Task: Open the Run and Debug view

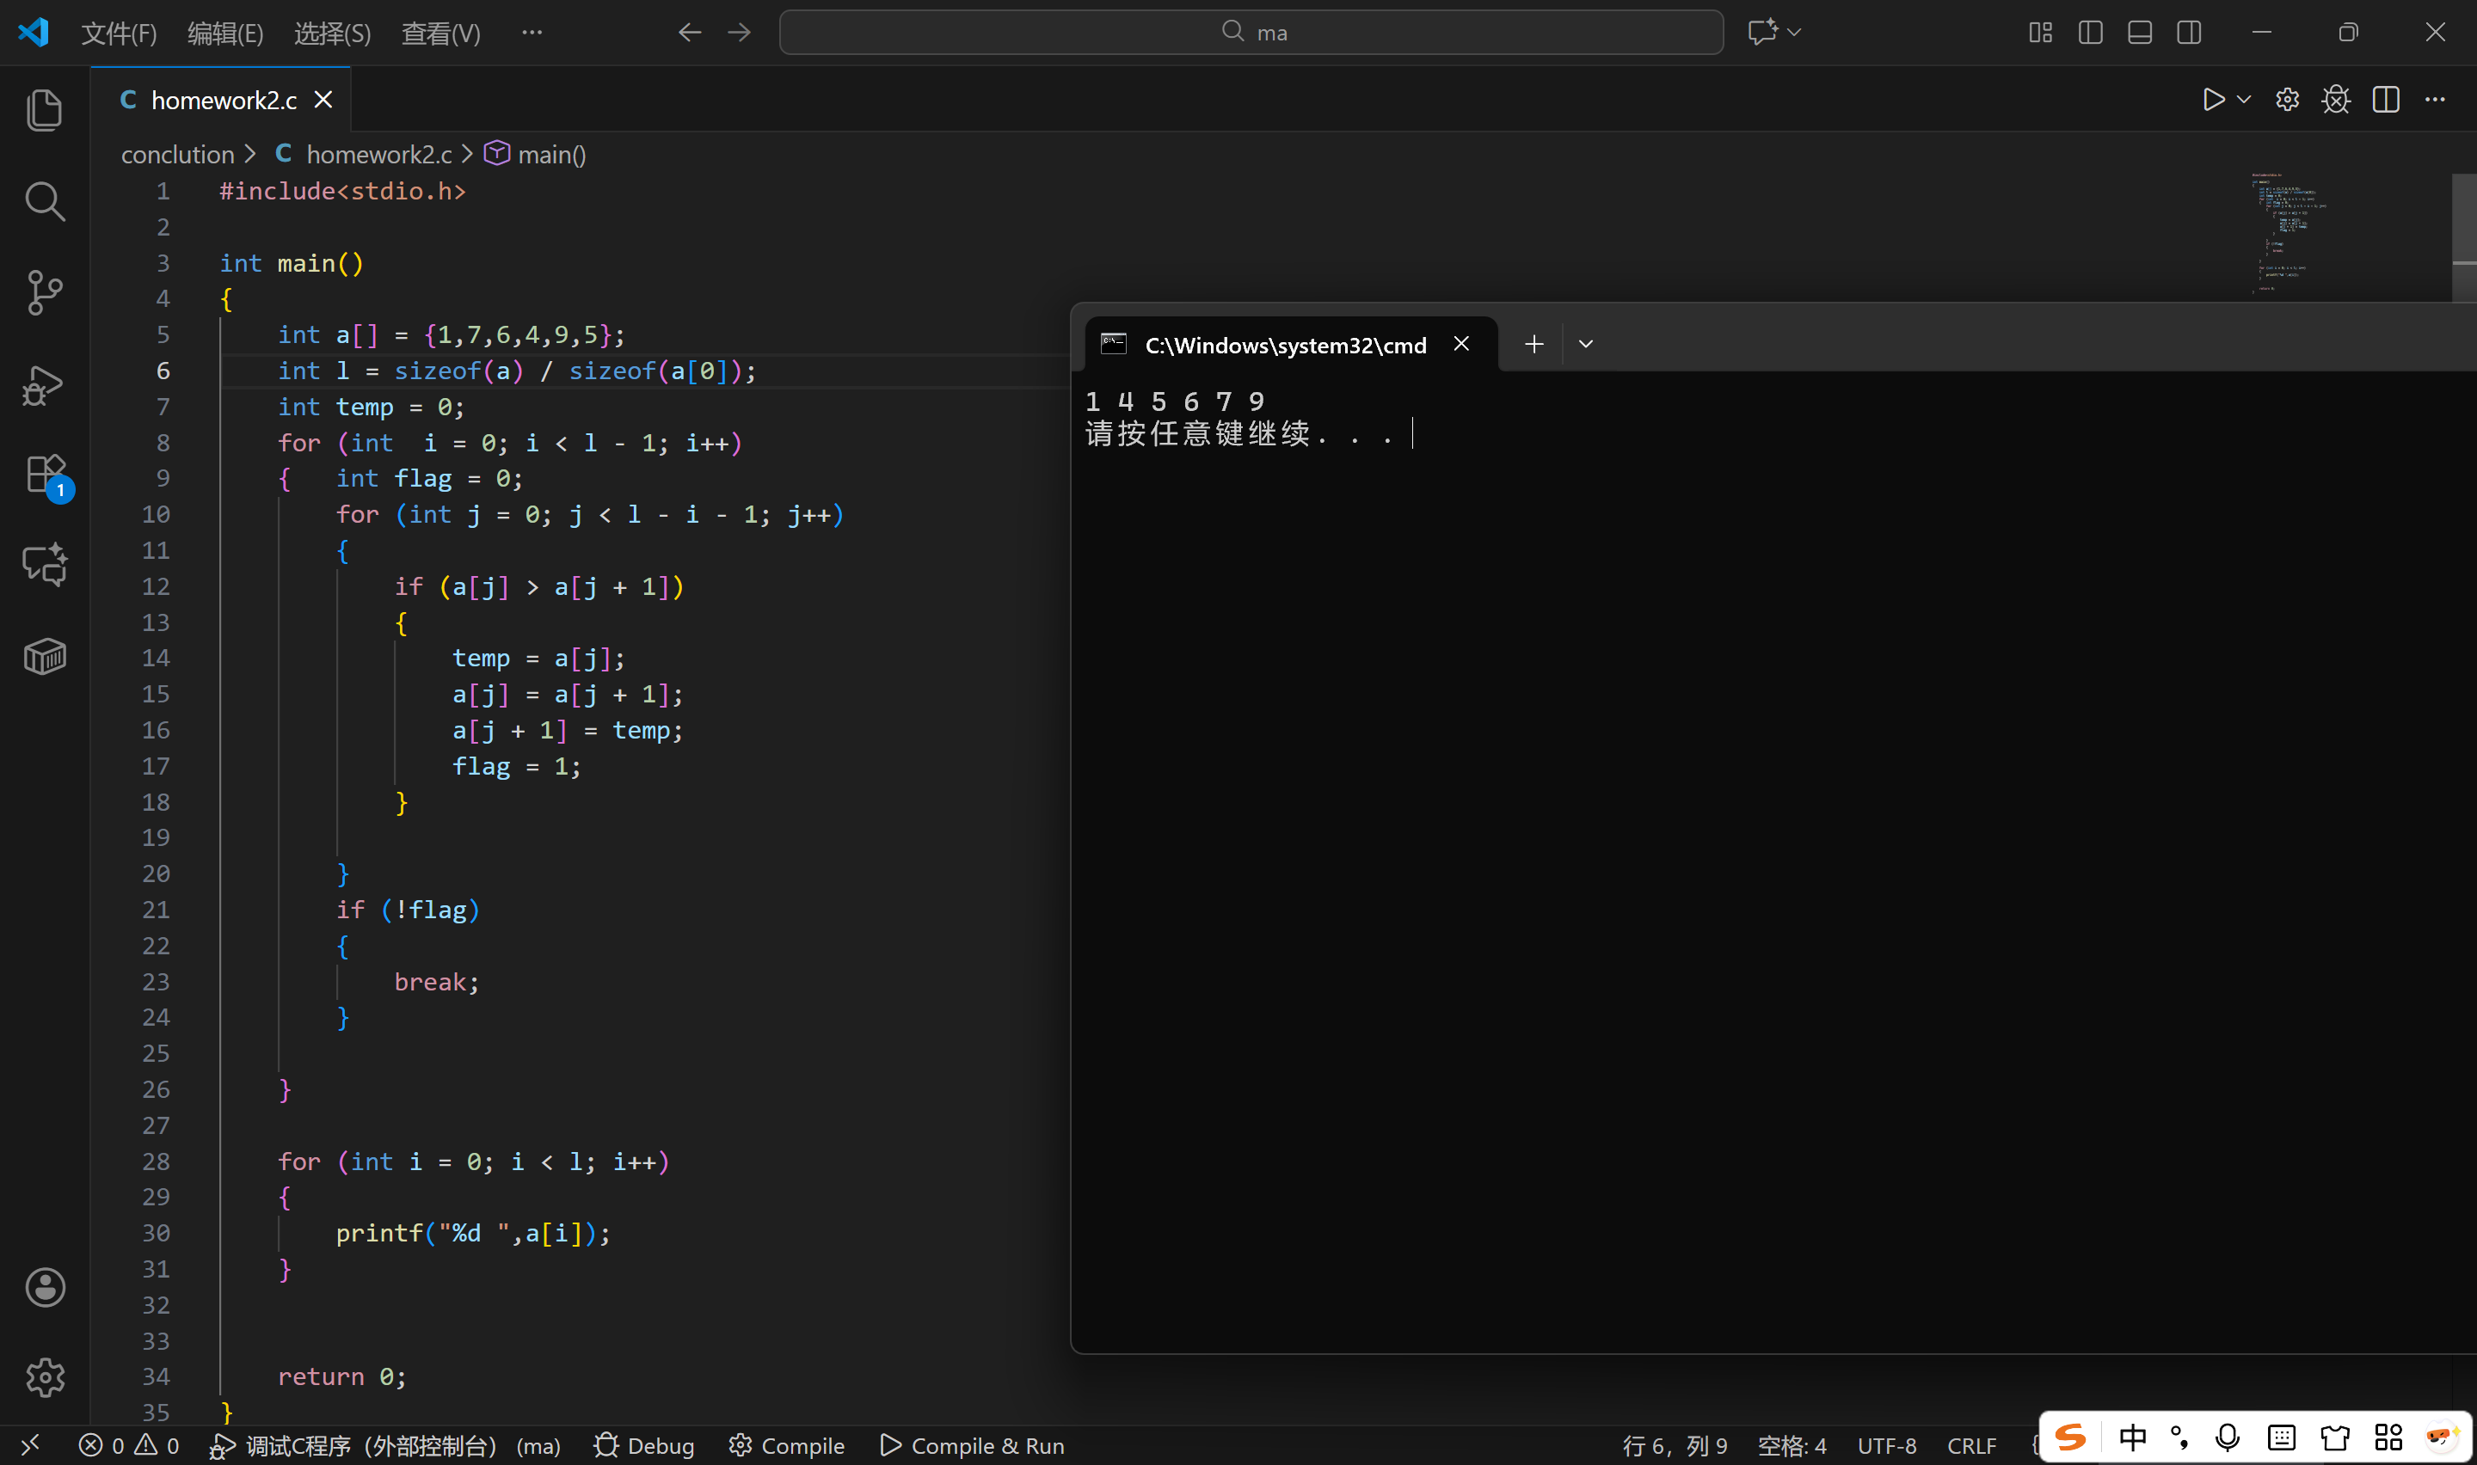Action: click(x=45, y=384)
